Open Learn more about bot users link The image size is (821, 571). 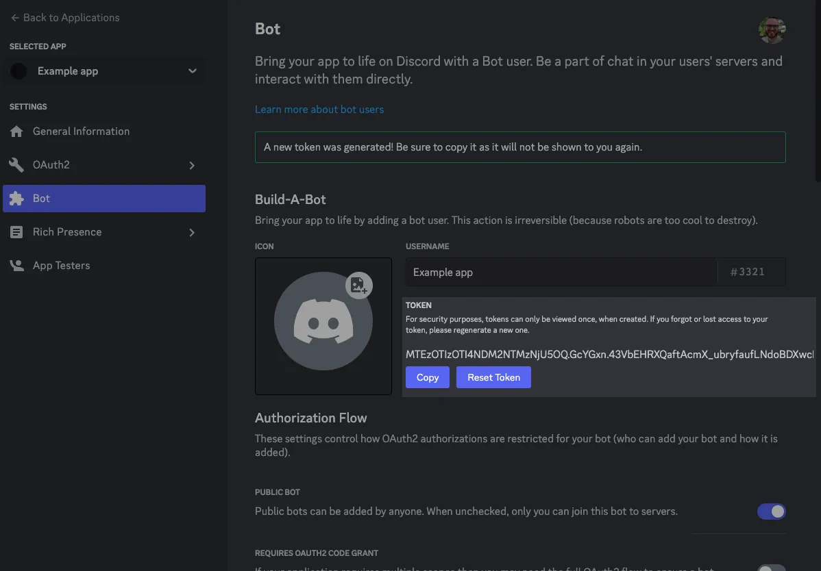pyautogui.click(x=319, y=110)
